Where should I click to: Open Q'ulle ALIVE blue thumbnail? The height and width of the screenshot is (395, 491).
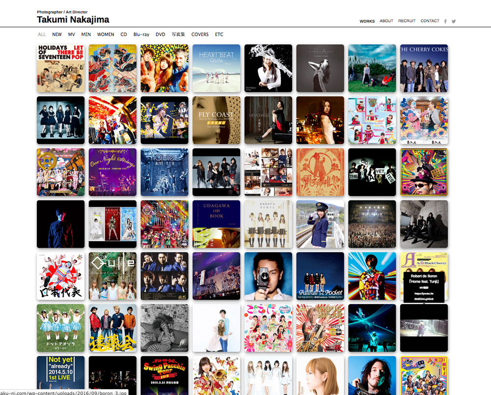[x=164, y=172]
